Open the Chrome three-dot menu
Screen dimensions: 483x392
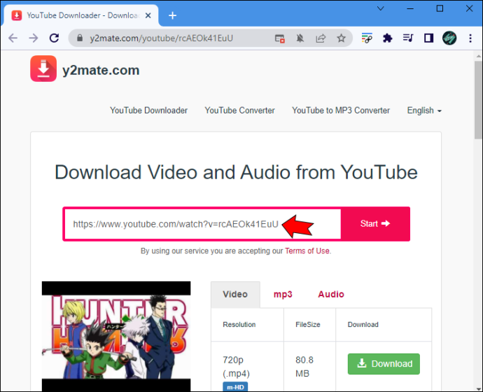(470, 38)
